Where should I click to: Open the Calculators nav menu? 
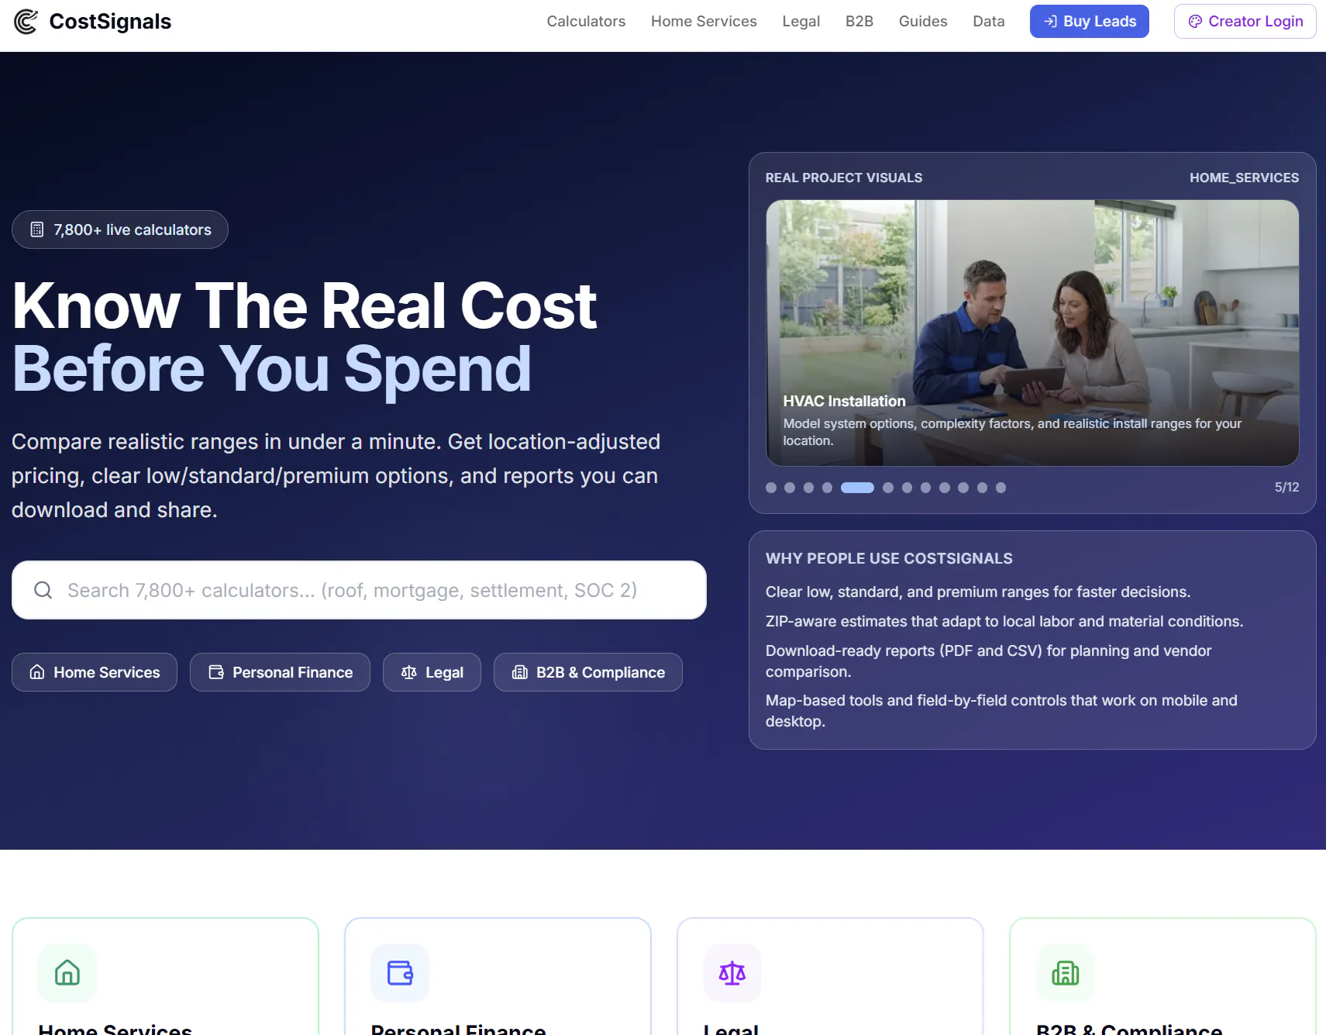coord(586,22)
